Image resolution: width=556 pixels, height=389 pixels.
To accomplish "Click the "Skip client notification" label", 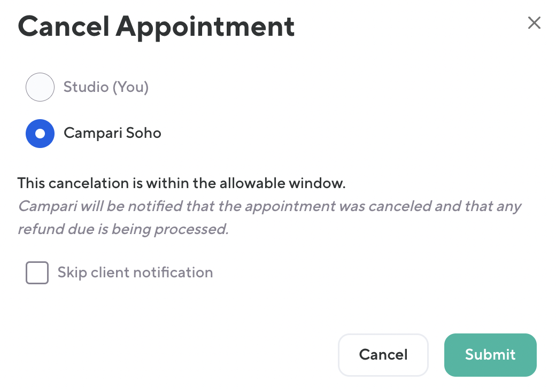I will [135, 273].
